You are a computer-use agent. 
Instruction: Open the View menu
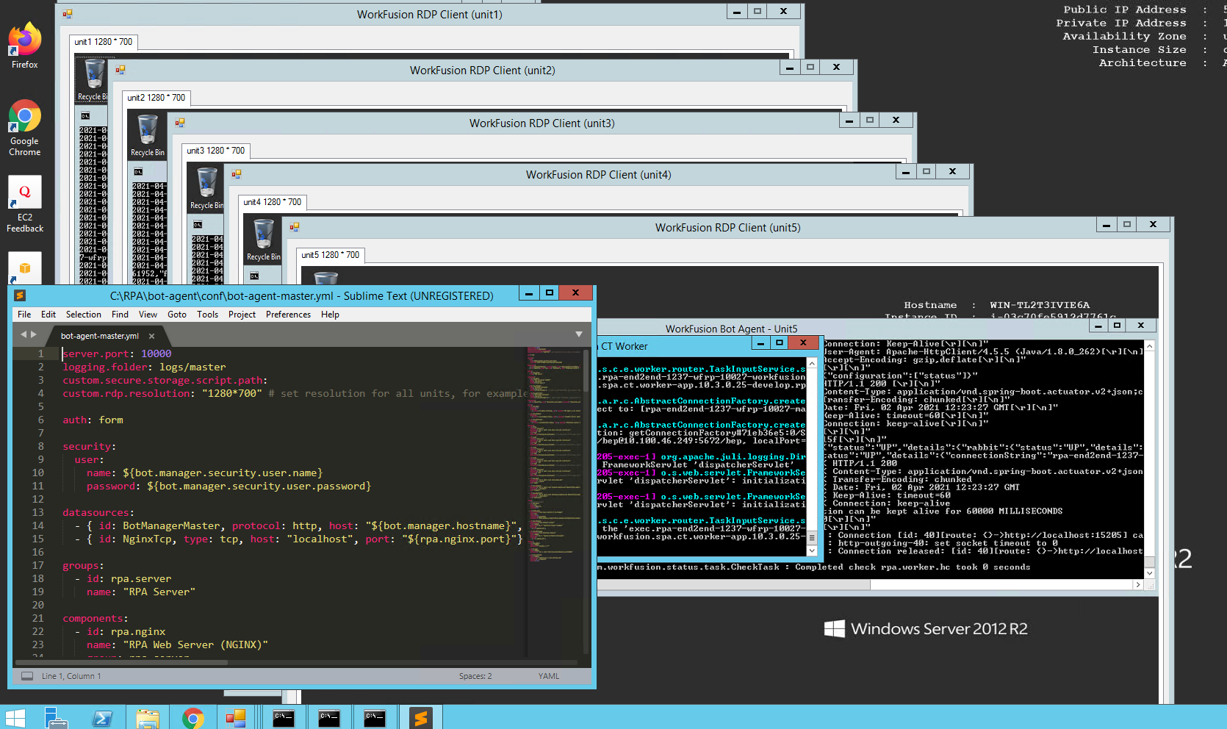pyautogui.click(x=148, y=315)
